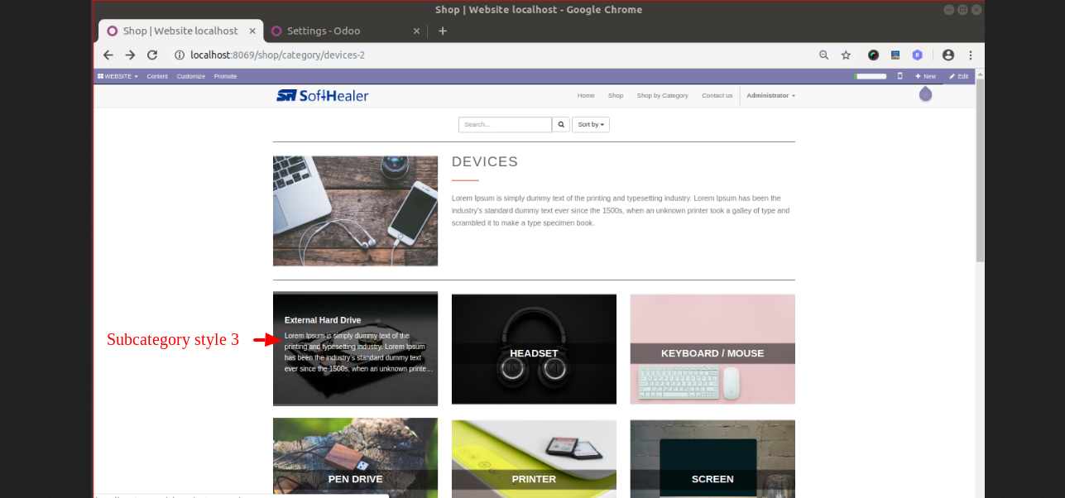Create new content with + New
This screenshot has width=1065, height=498.
pos(925,76)
